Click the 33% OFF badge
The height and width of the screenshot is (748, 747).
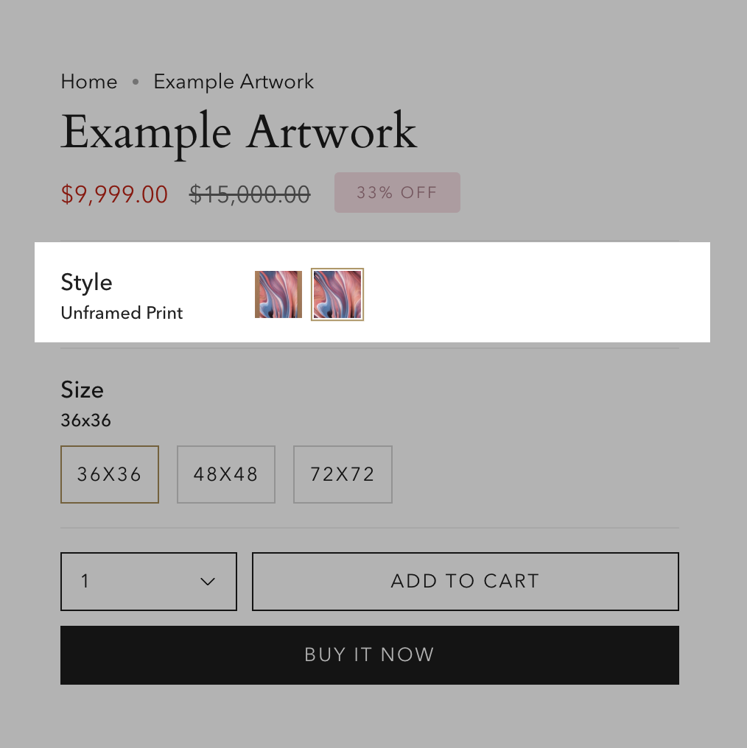pos(397,193)
